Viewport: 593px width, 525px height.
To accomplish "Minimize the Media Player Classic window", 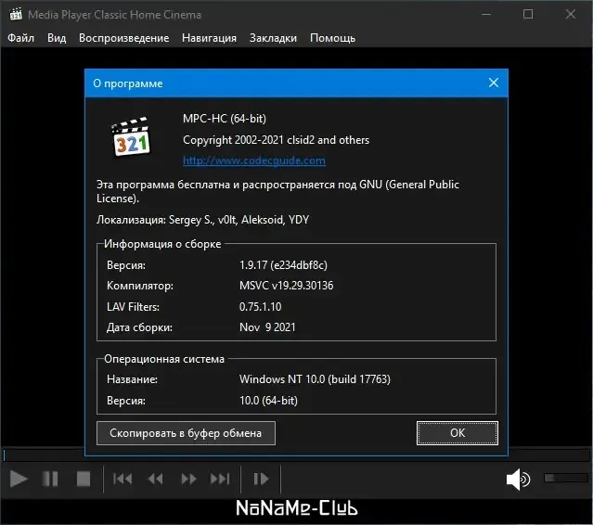I will [x=486, y=14].
